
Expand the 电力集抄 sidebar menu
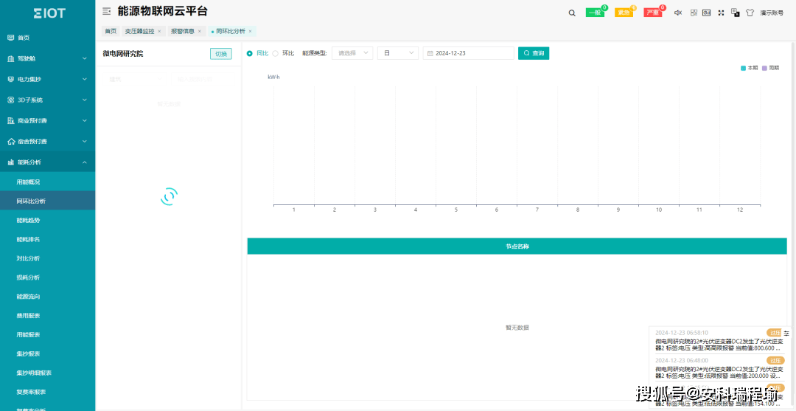point(48,79)
